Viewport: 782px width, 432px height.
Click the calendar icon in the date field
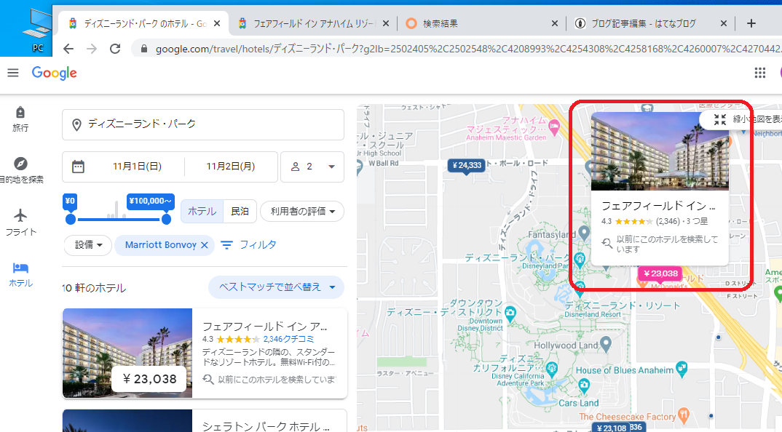tap(79, 167)
